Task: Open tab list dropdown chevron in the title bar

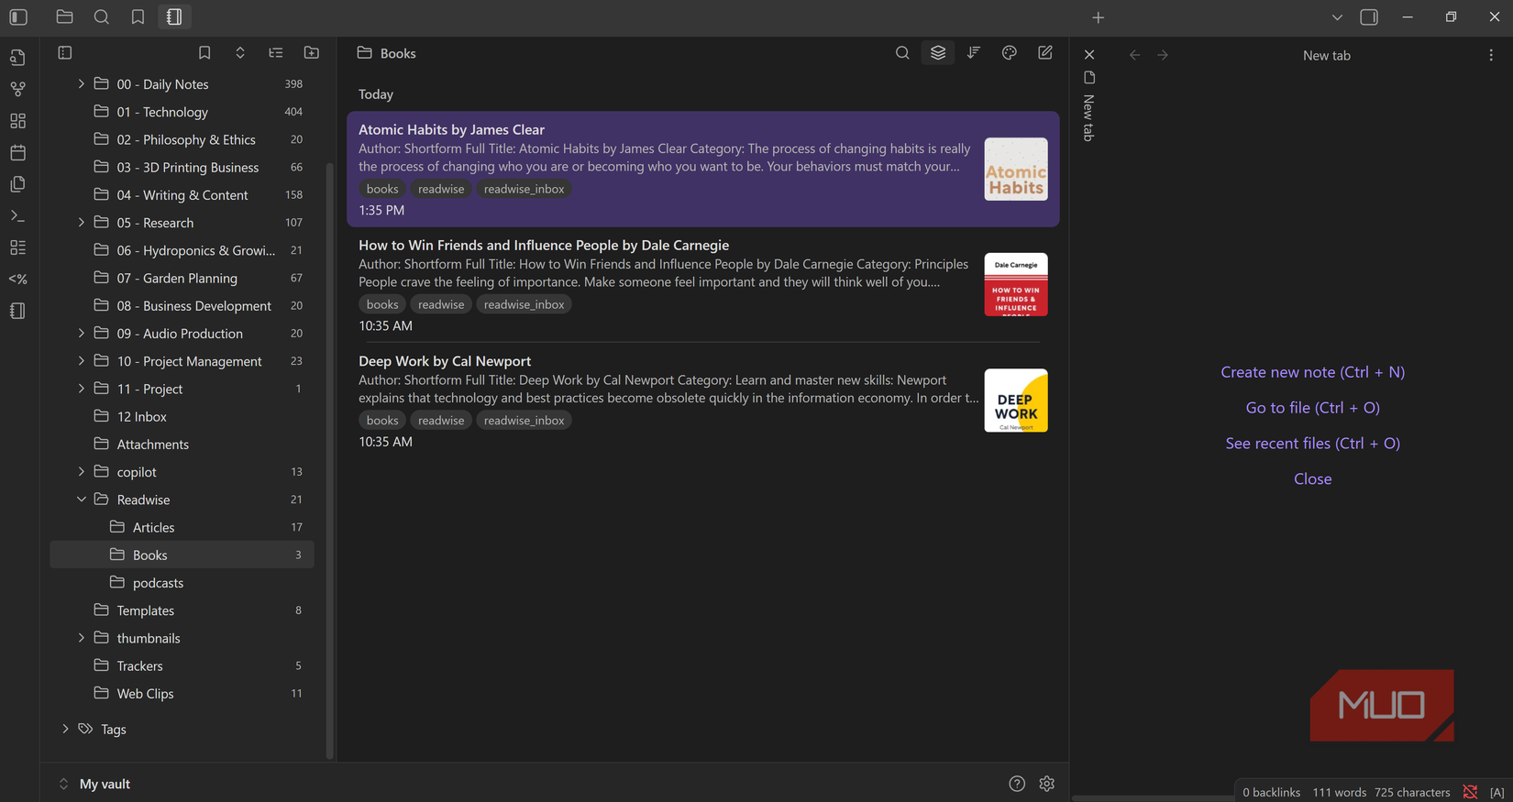Action: [x=1337, y=17]
